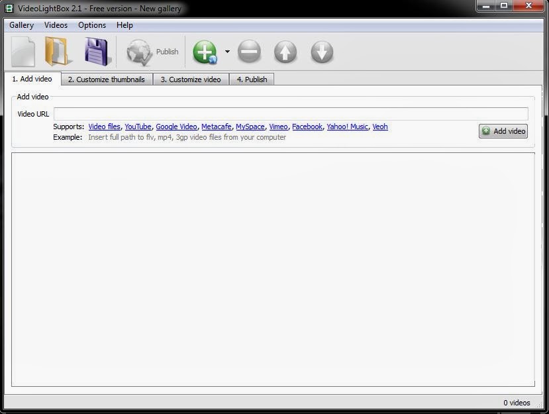
Task: Open the Gallery menu
Action: pyautogui.click(x=21, y=25)
